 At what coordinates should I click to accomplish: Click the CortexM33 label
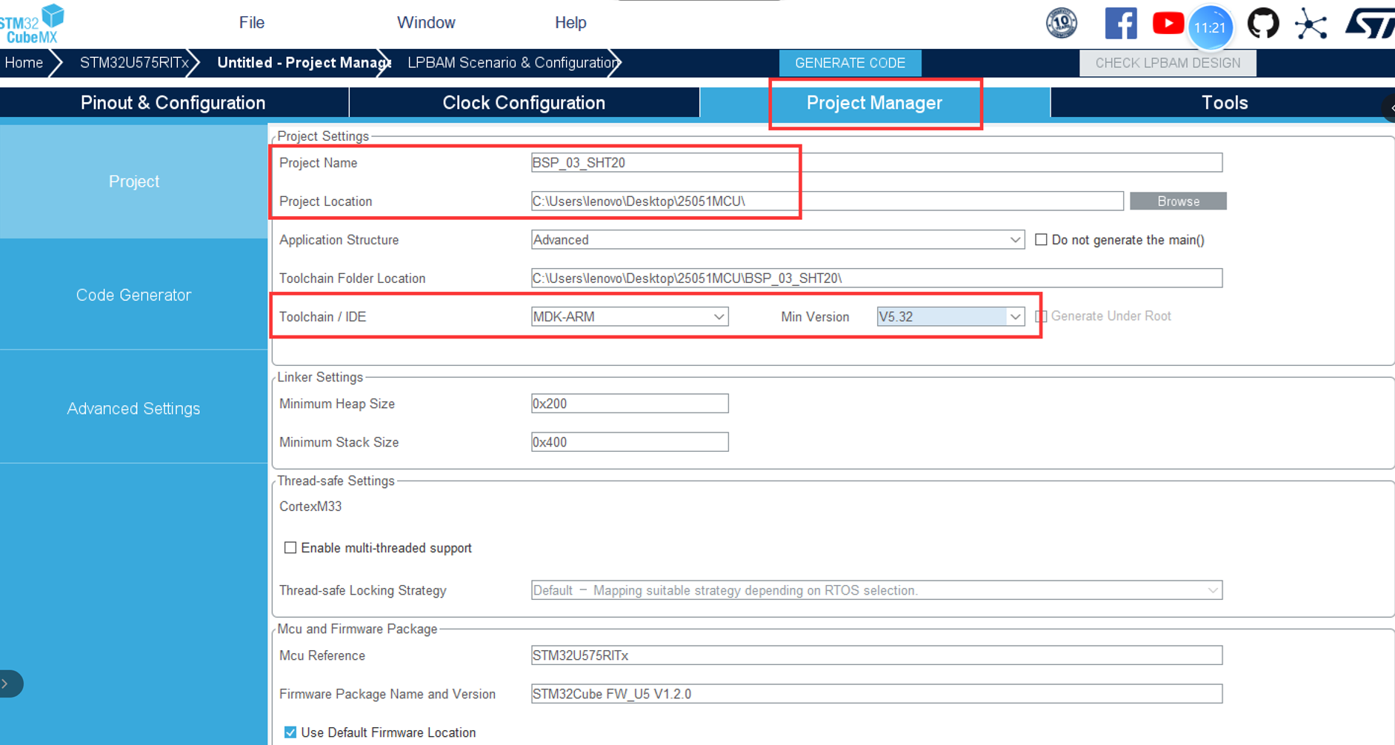coord(310,507)
